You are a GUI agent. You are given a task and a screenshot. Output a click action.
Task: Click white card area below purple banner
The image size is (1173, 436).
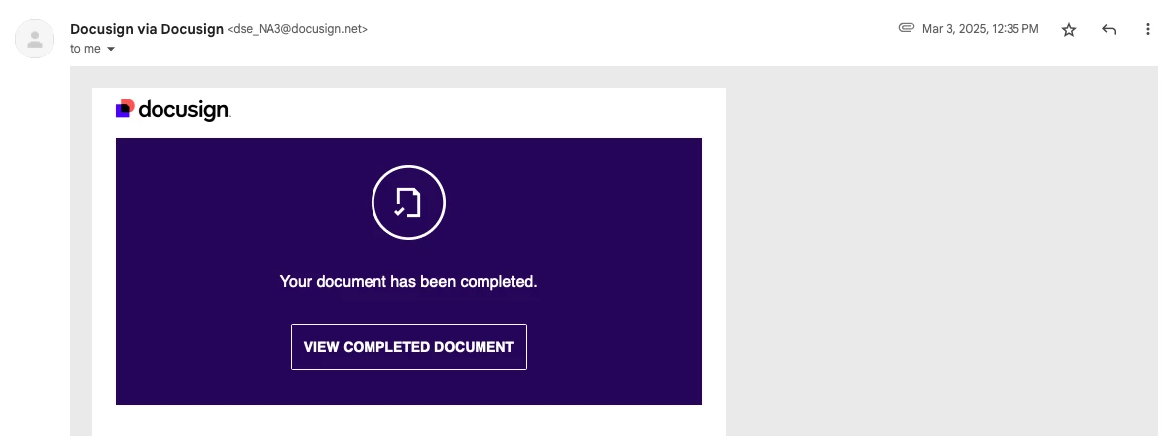pyautogui.click(x=408, y=421)
